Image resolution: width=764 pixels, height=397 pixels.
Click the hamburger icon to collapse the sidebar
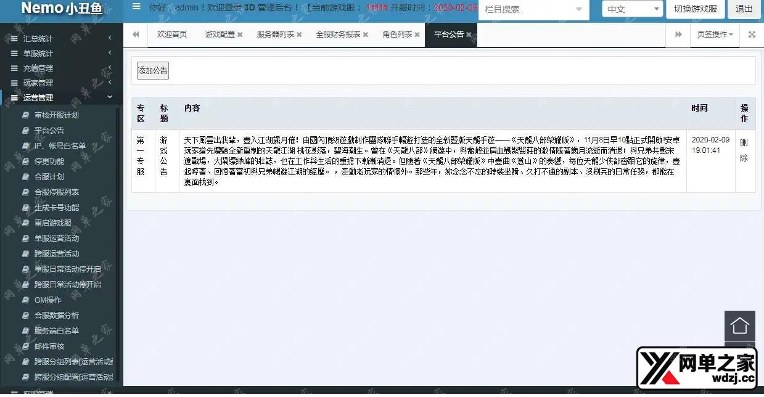(136, 7)
